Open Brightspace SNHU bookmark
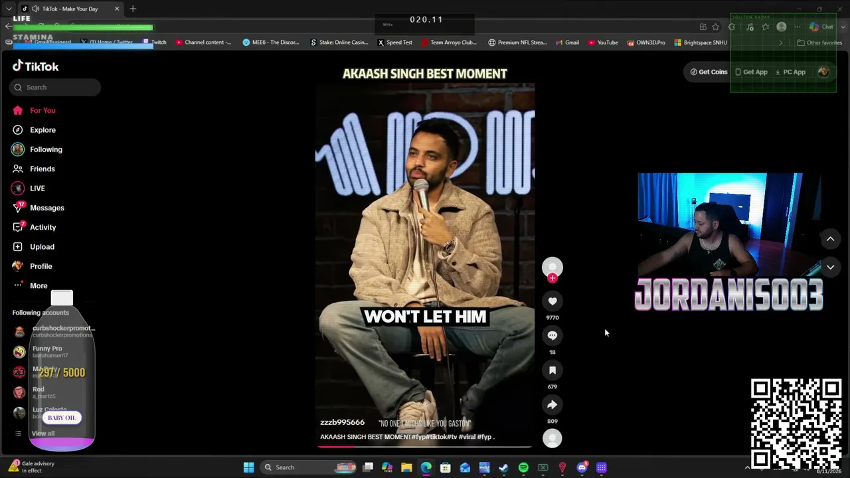850x478 pixels. (701, 42)
